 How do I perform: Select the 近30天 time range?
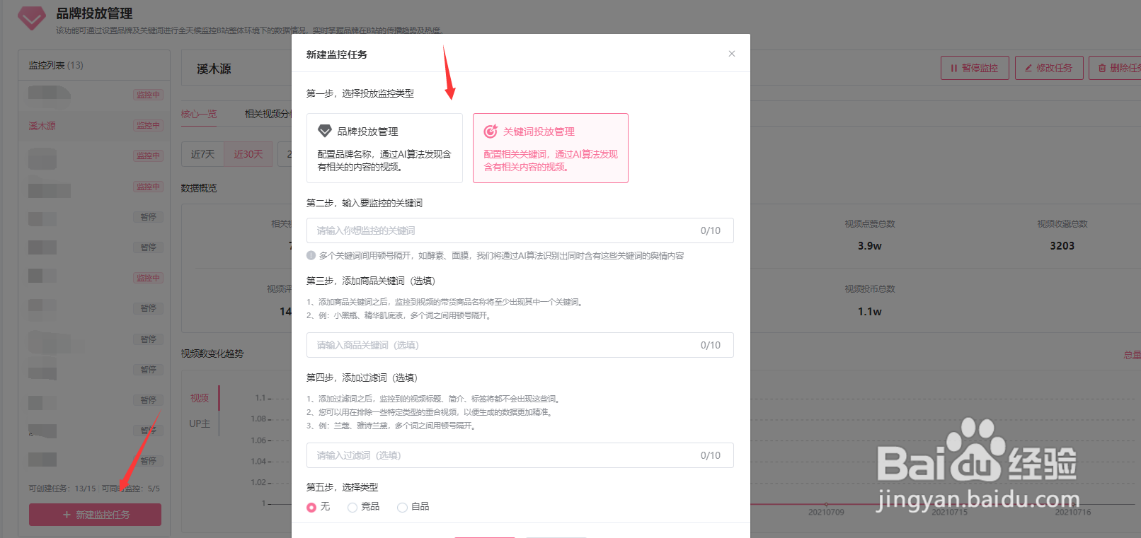pos(248,154)
